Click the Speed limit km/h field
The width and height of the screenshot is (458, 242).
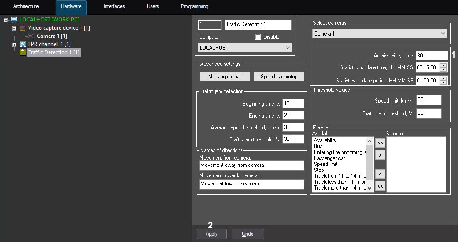[428, 100]
